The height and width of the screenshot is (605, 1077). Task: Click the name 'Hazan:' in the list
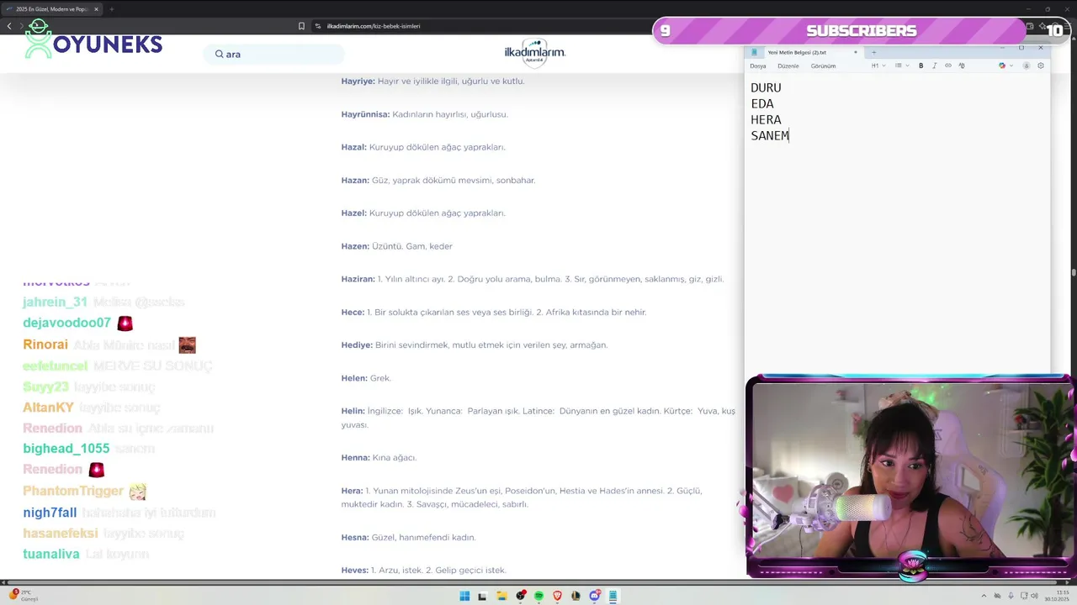tap(355, 181)
